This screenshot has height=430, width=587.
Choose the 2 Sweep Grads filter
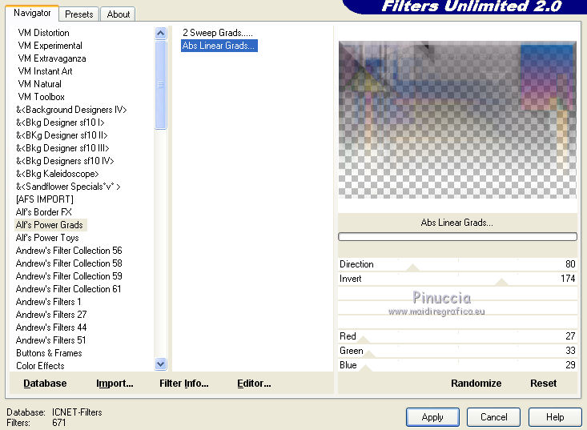pos(218,33)
